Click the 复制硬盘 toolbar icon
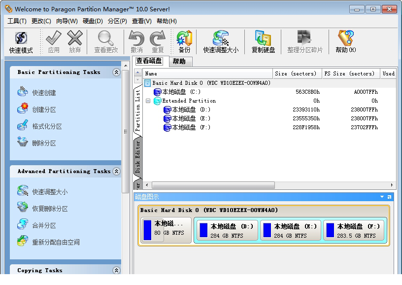 click(x=263, y=42)
